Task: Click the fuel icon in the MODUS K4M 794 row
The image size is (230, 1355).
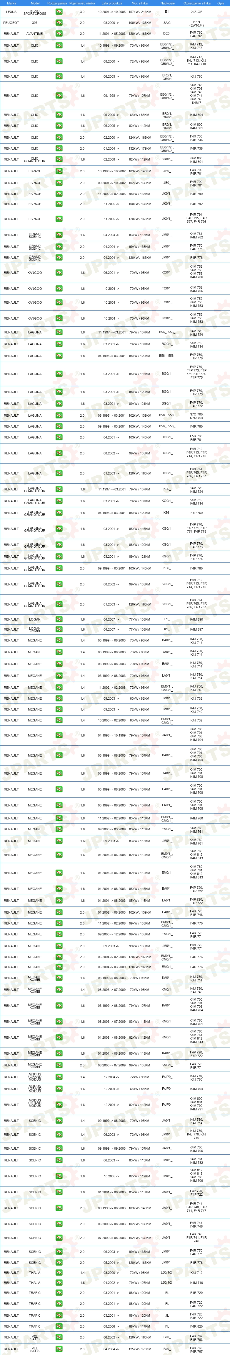Action: [x=59, y=1089]
